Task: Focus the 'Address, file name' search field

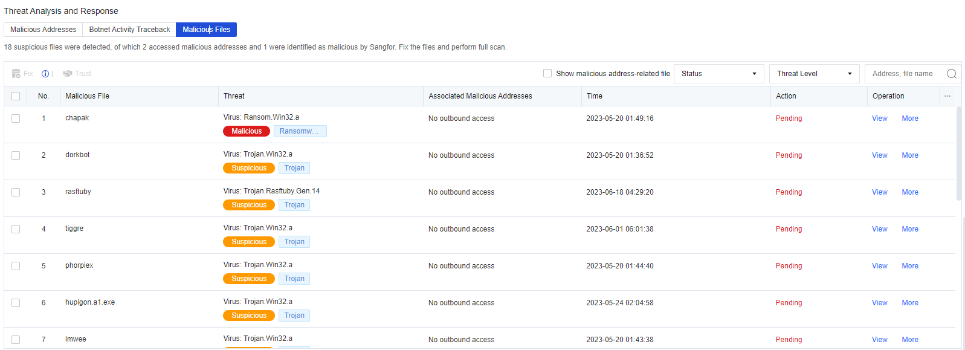Action: (904, 74)
